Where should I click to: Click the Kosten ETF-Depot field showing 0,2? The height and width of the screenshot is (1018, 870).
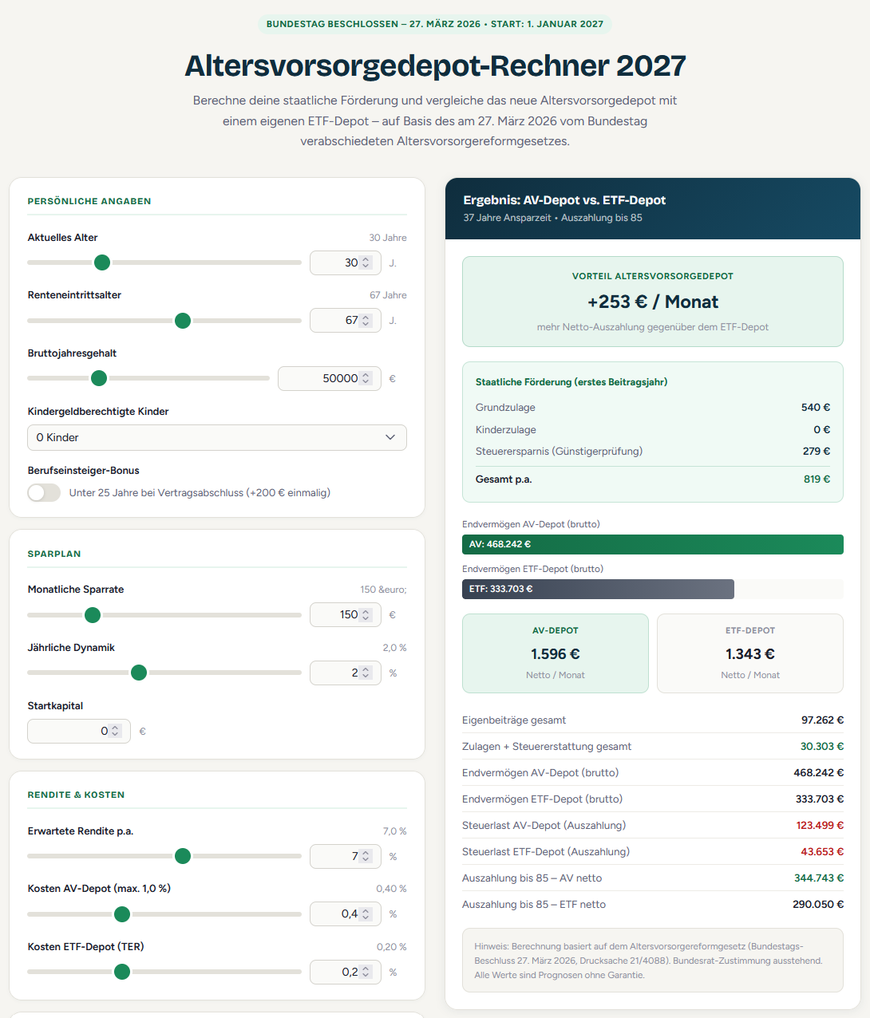click(x=346, y=972)
